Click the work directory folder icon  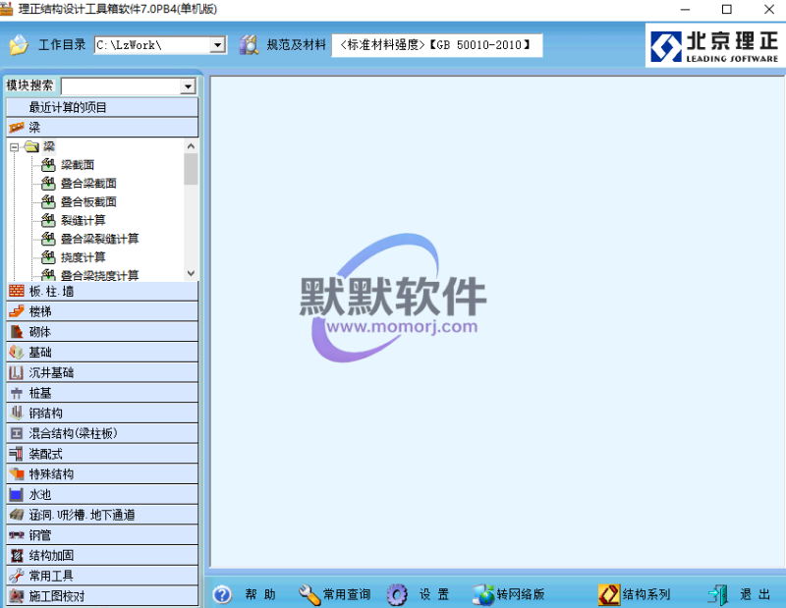(19, 44)
